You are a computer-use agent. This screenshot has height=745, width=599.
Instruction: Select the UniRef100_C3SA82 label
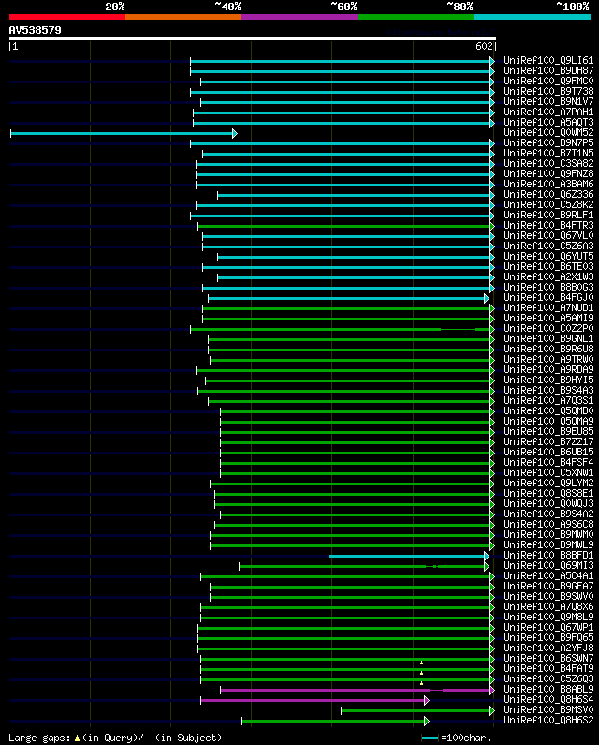(x=548, y=163)
